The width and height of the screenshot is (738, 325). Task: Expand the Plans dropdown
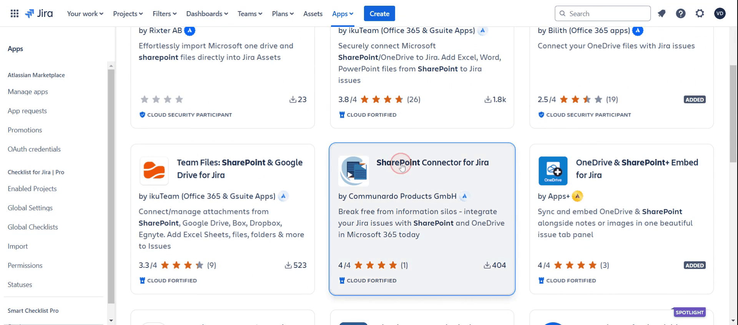point(283,13)
